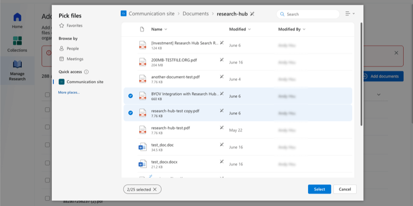The width and height of the screenshot is (413, 206).
Task: Deselect BYOV Integration with Research Hub file
Action: pyautogui.click(x=130, y=96)
